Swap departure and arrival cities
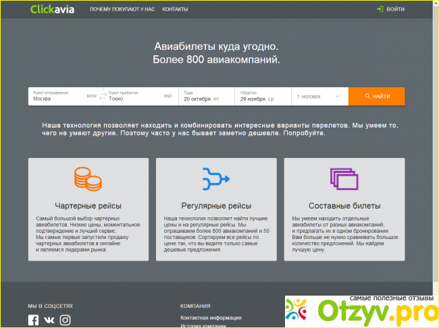 point(102,97)
